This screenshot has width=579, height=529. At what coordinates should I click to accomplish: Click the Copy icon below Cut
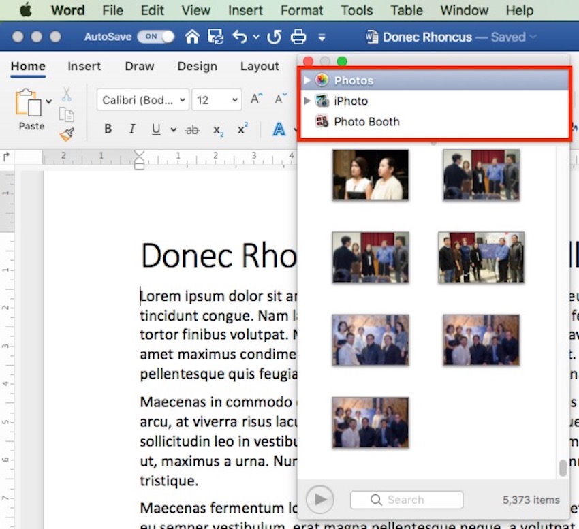point(66,112)
